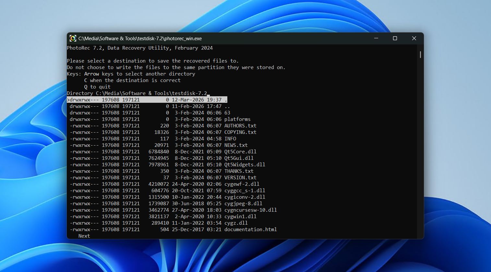Click the COPYING.txt file row
This screenshot has width=491, height=272.
click(x=240, y=132)
